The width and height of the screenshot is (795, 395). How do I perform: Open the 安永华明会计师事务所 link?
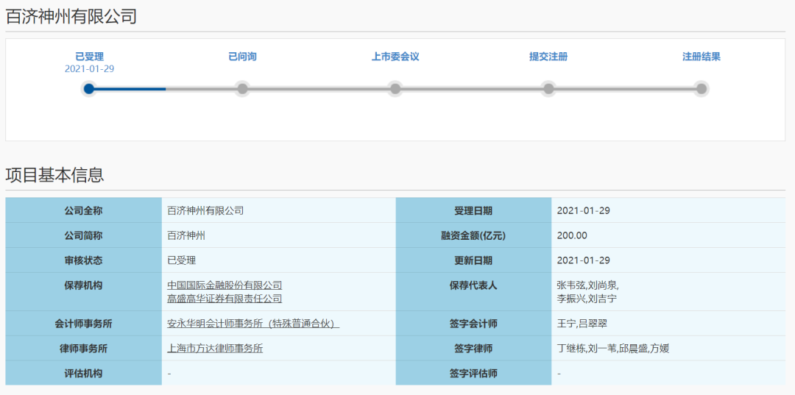pos(253,324)
